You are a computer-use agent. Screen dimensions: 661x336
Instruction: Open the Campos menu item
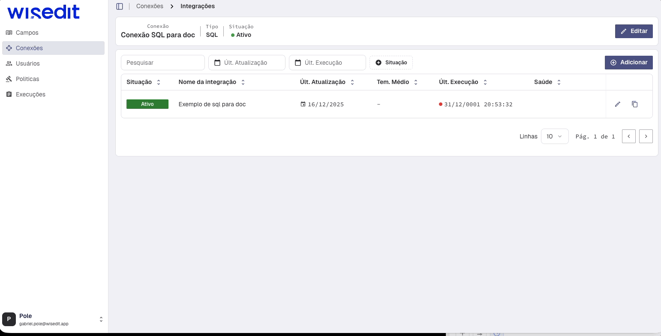click(27, 33)
